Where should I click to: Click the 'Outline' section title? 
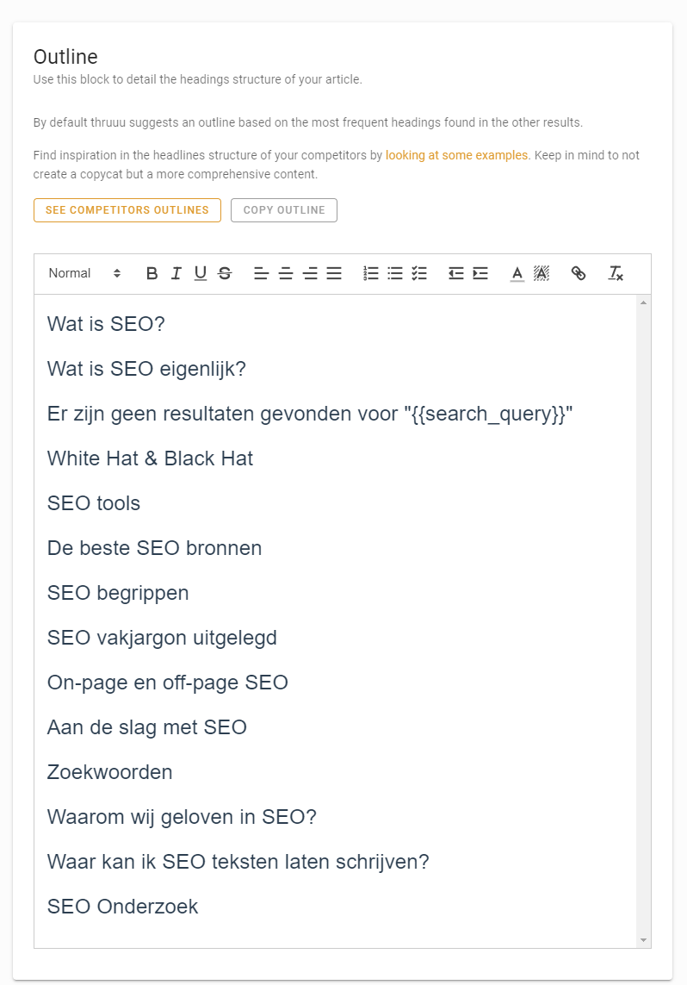coord(66,57)
